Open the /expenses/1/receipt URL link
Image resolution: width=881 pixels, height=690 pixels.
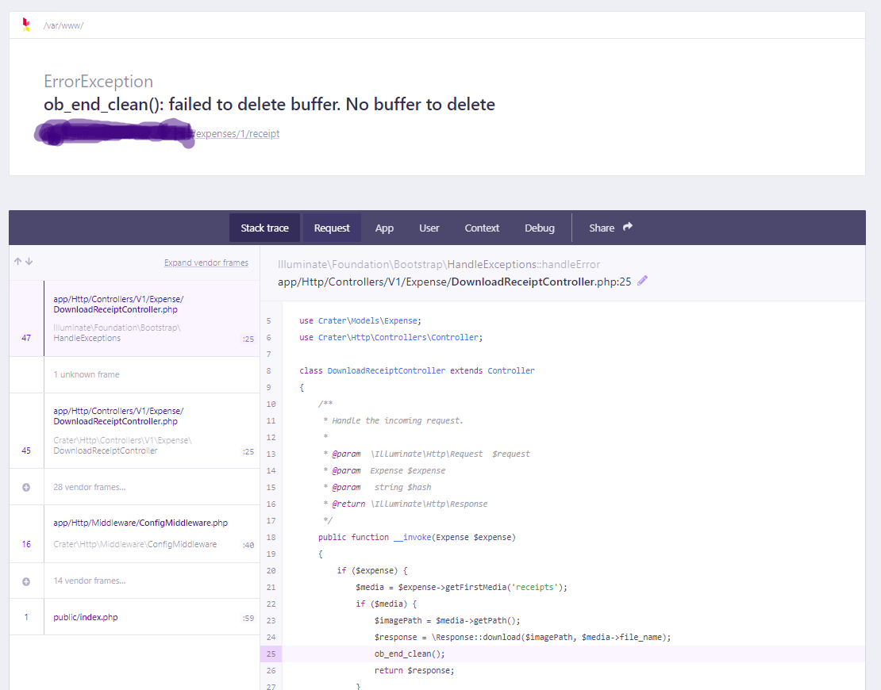pos(236,133)
